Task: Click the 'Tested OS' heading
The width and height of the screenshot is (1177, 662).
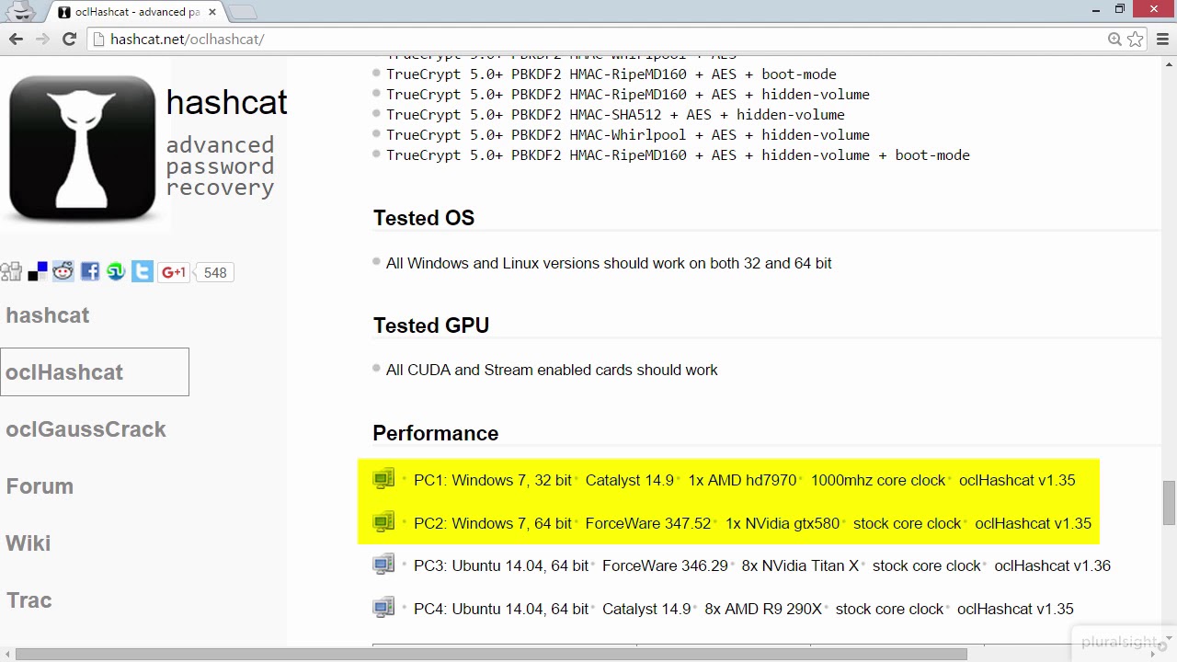Action: click(x=424, y=218)
